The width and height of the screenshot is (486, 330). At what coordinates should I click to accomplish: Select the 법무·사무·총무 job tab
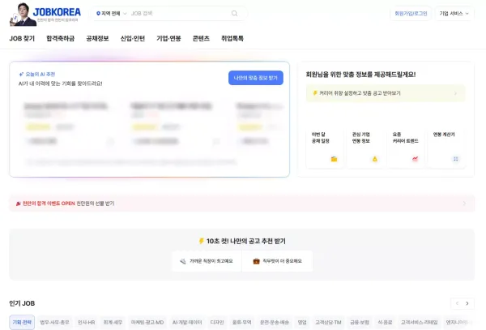pyautogui.click(x=55, y=322)
